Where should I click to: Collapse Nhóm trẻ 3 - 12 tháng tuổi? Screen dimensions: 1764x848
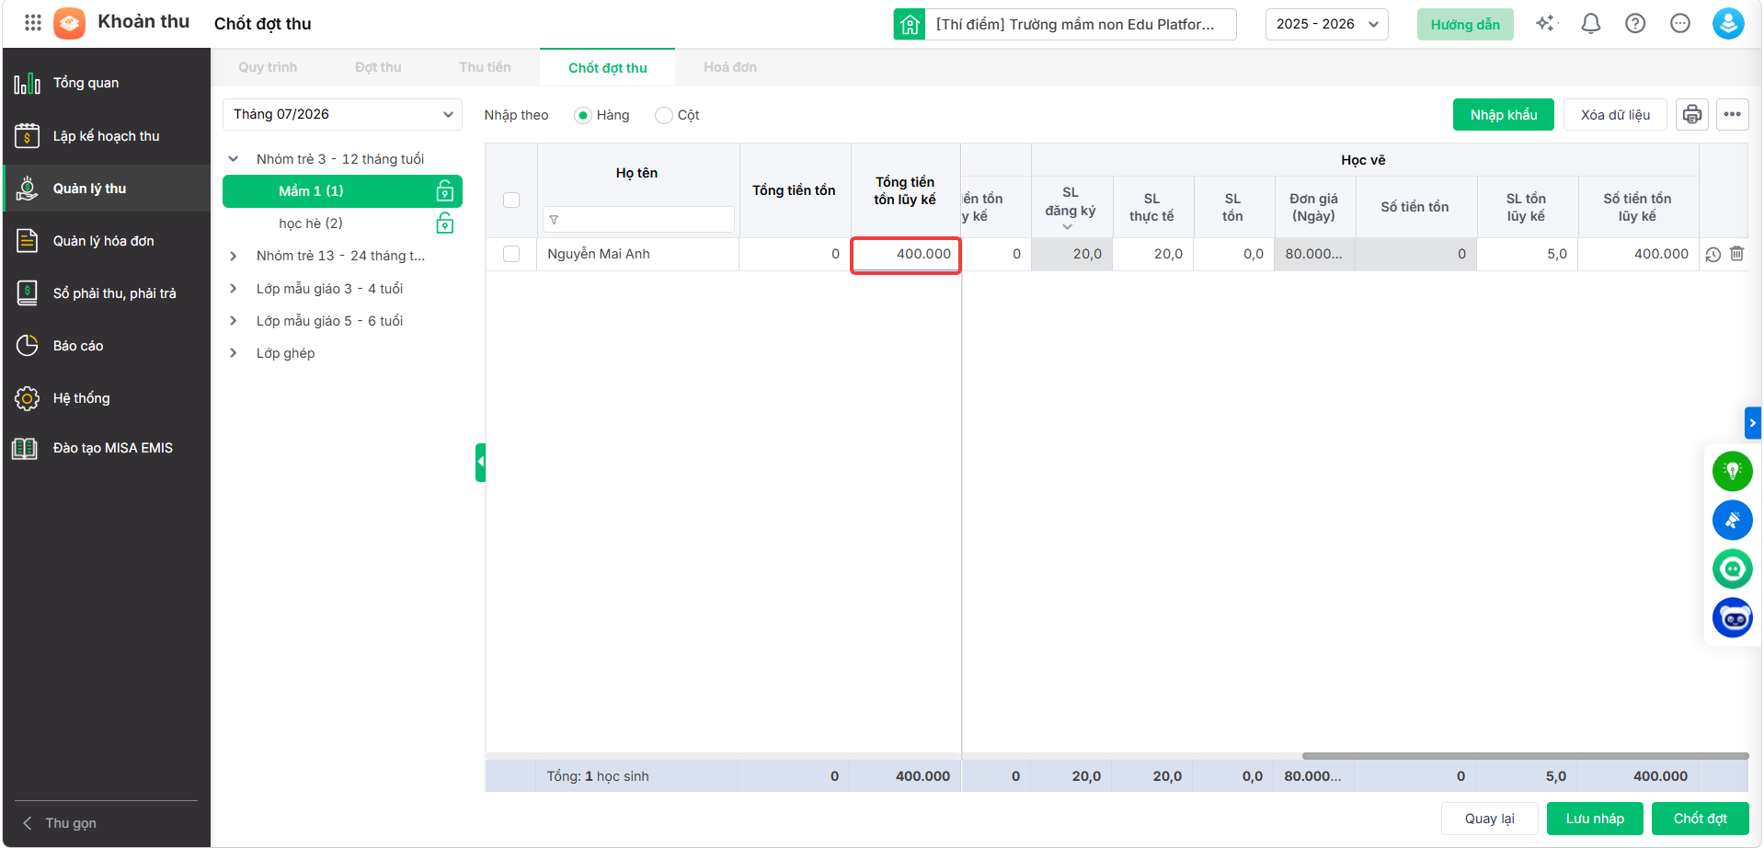click(234, 159)
